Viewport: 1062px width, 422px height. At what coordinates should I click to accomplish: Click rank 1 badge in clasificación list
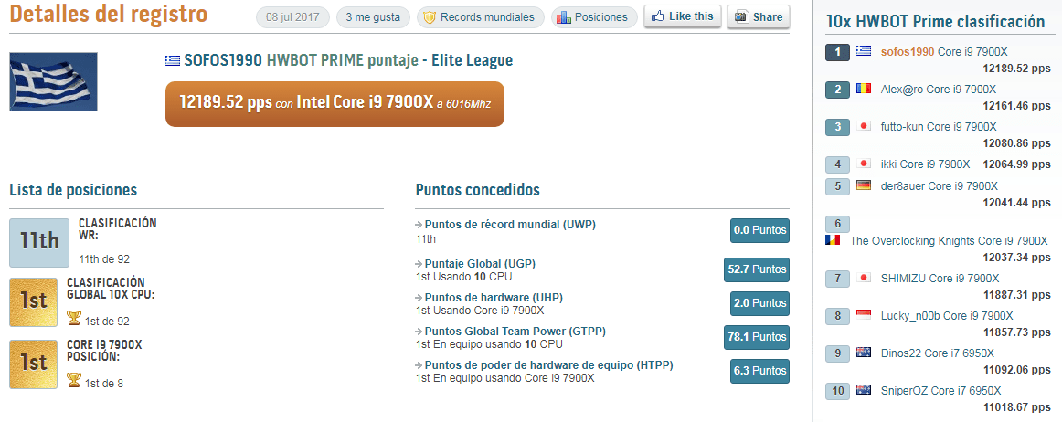pyautogui.click(x=838, y=52)
